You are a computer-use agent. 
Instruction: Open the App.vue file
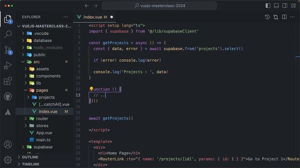pyautogui.click(x=45, y=133)
